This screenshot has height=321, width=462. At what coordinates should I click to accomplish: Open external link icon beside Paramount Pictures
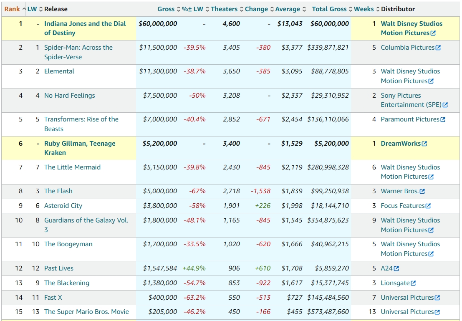tap(443, 120)
